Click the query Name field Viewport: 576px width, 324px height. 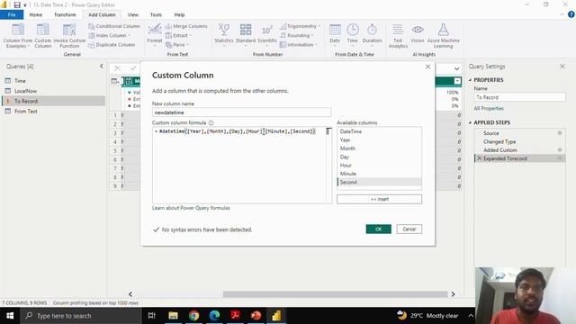click(519, 97)
